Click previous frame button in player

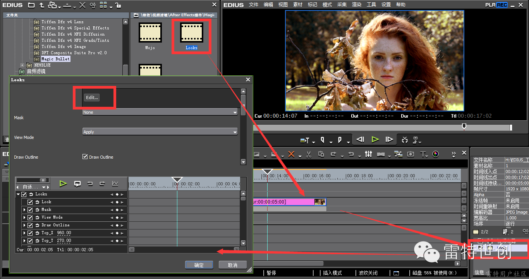pyautogui.click(x=360, y=140)
